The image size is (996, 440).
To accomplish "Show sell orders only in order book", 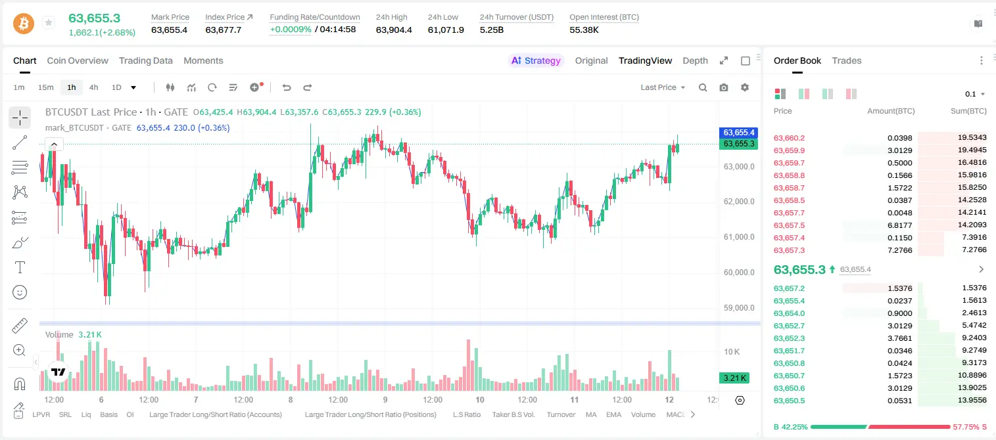I will [851, 94].
